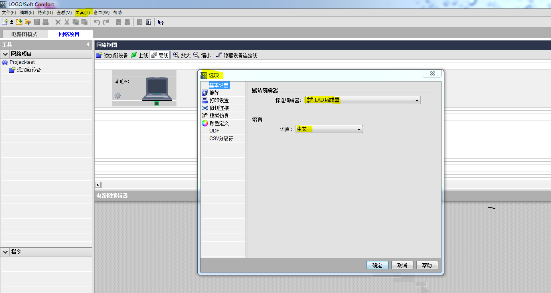Open the 工具(T) menu

click(x=83, y=12)
